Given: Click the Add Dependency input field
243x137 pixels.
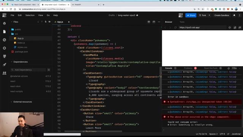Looking at the screenshot, I should click(x=28, y=70).
